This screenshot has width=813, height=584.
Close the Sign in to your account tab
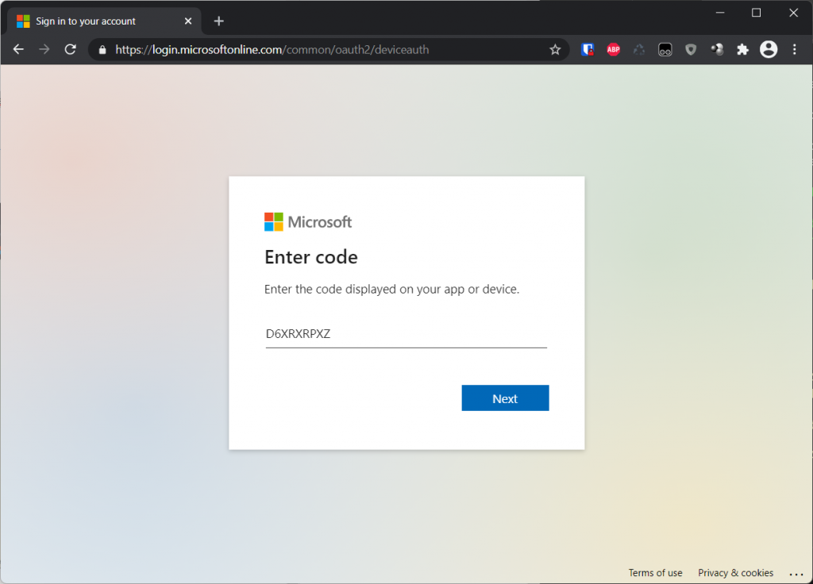click(x=188, y=21)
